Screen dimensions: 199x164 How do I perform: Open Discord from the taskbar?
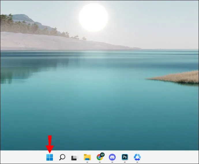[x=112, y=157]
